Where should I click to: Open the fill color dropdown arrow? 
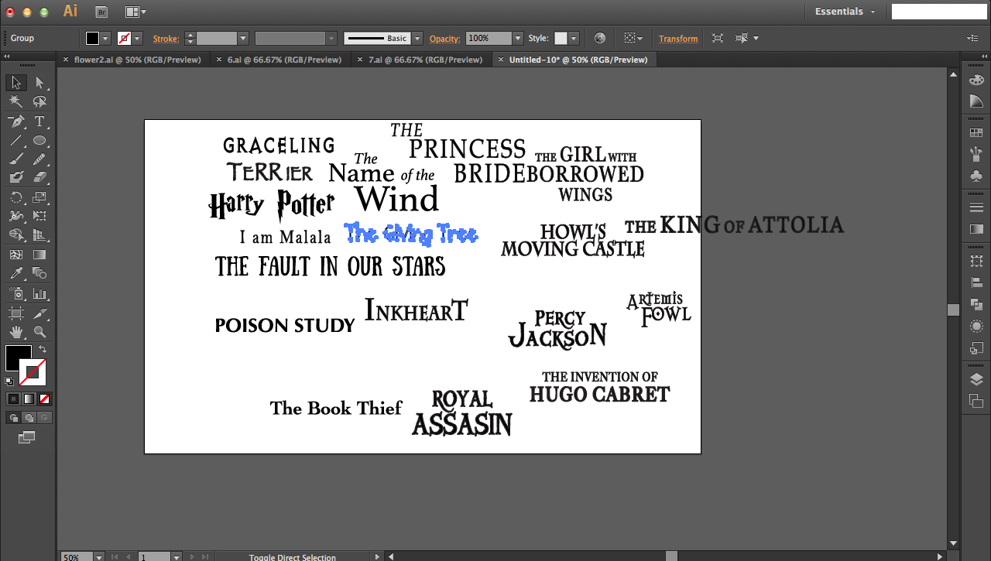pos(106,38)
